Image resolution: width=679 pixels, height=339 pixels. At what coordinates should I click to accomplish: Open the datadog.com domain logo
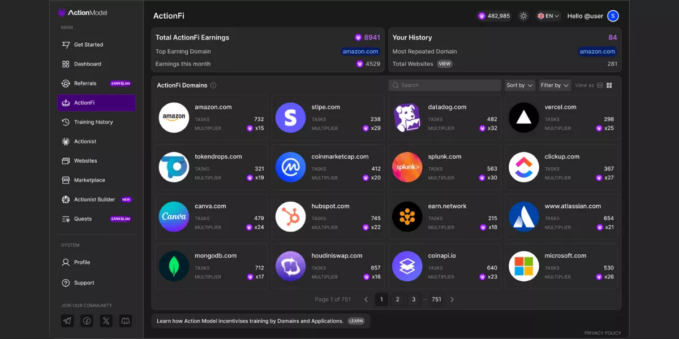pos(407,118)
